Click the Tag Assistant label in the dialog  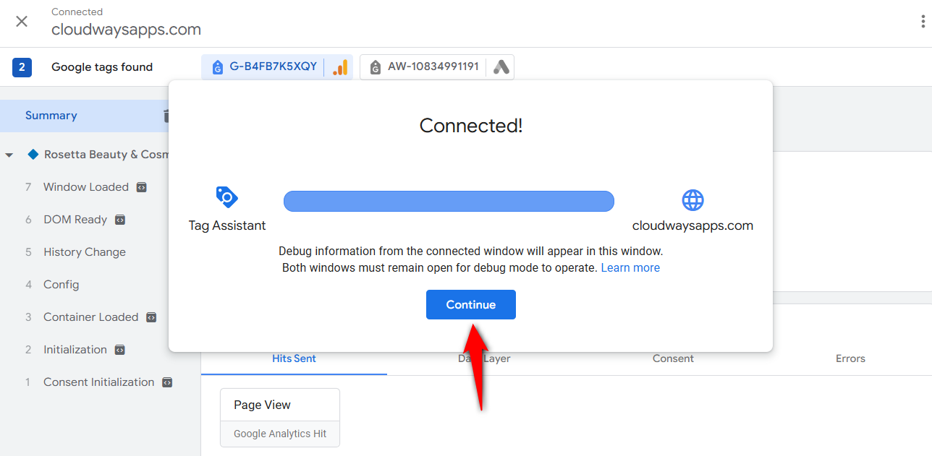[227, 225]
